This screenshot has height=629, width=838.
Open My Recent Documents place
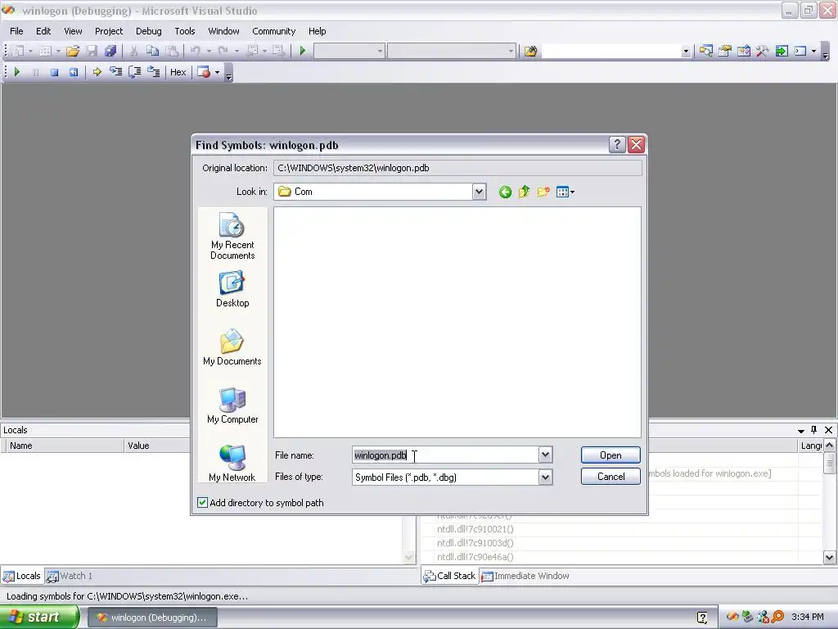point(232,236)
